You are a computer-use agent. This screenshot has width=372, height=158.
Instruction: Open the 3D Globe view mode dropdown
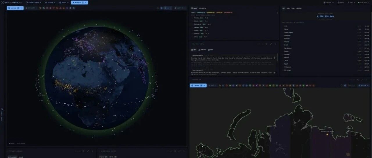coord(31,8)
